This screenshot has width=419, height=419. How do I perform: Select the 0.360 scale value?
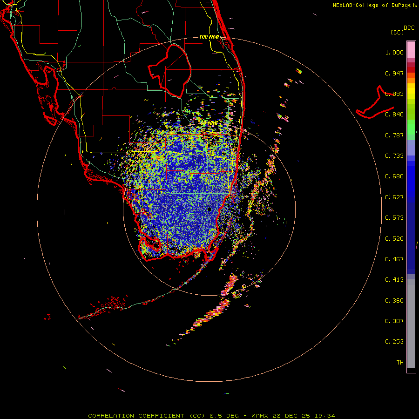pos(394,301)
